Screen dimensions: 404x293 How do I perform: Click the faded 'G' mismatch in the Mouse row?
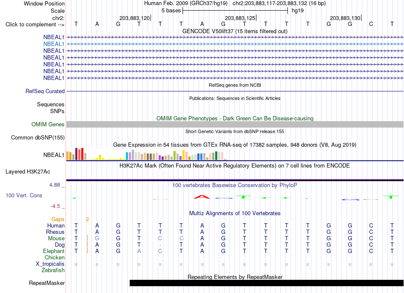coord(97,239)
